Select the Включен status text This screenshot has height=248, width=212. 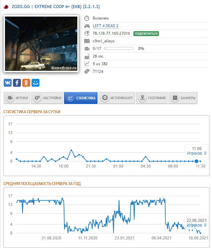[101, 18]
